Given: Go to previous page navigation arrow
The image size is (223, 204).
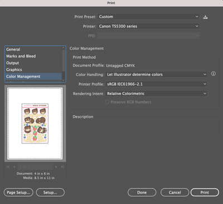Looking at the screenshot, I should coord(14,167).
